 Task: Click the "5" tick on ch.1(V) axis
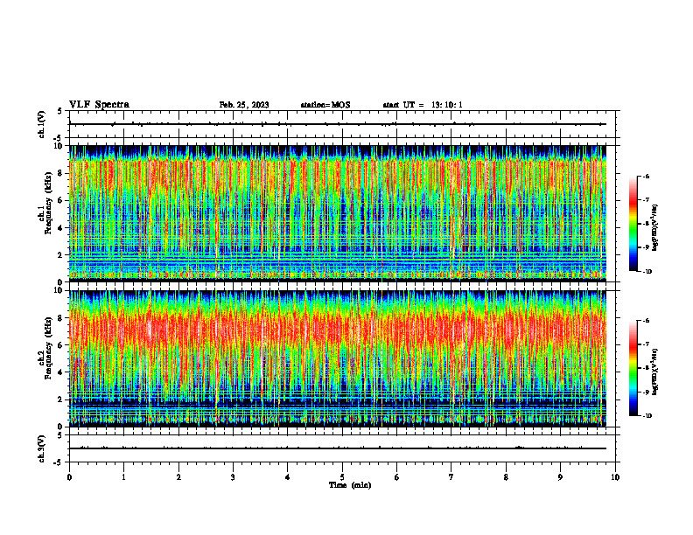coord(59,111)
